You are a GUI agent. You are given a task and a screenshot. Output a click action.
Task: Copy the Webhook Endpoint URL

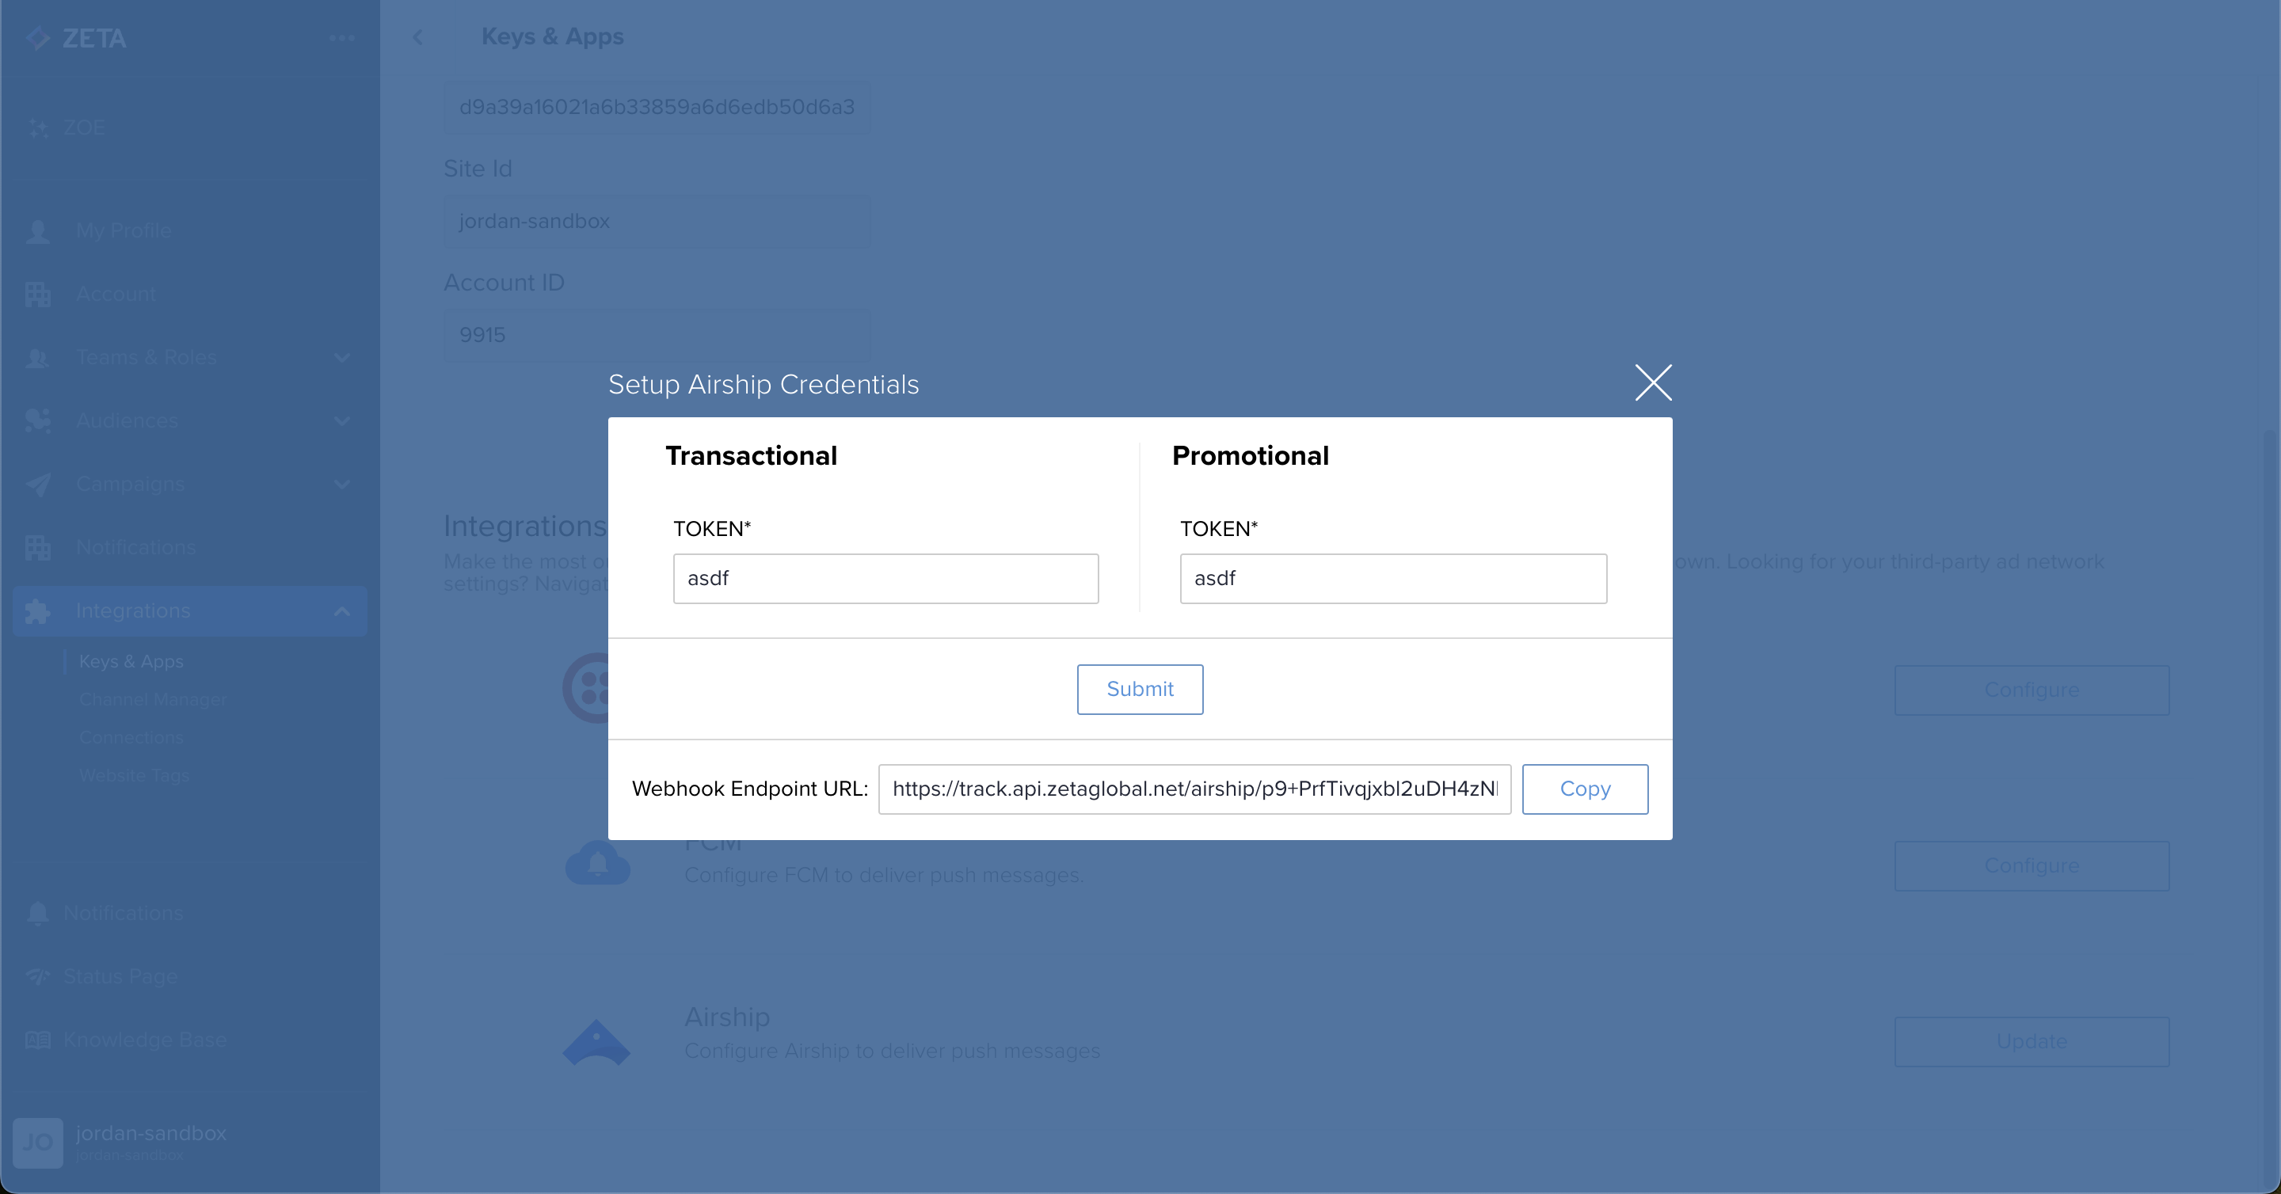click(x=1584, y=789)
